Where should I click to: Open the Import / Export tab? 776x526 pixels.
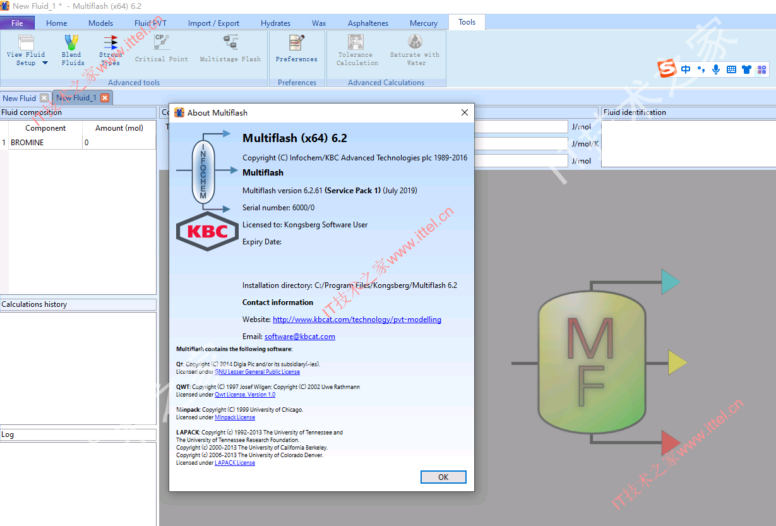click(213, 23)
